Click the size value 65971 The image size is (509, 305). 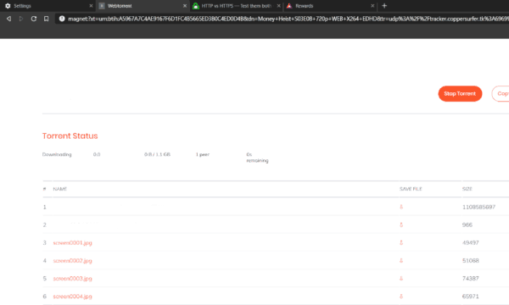click(470, 297)
